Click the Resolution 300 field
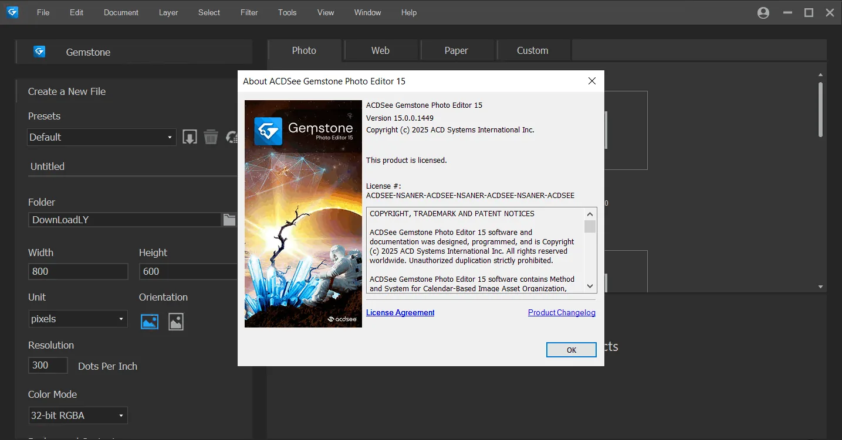The image size is (842, 440). click(48, 365)
